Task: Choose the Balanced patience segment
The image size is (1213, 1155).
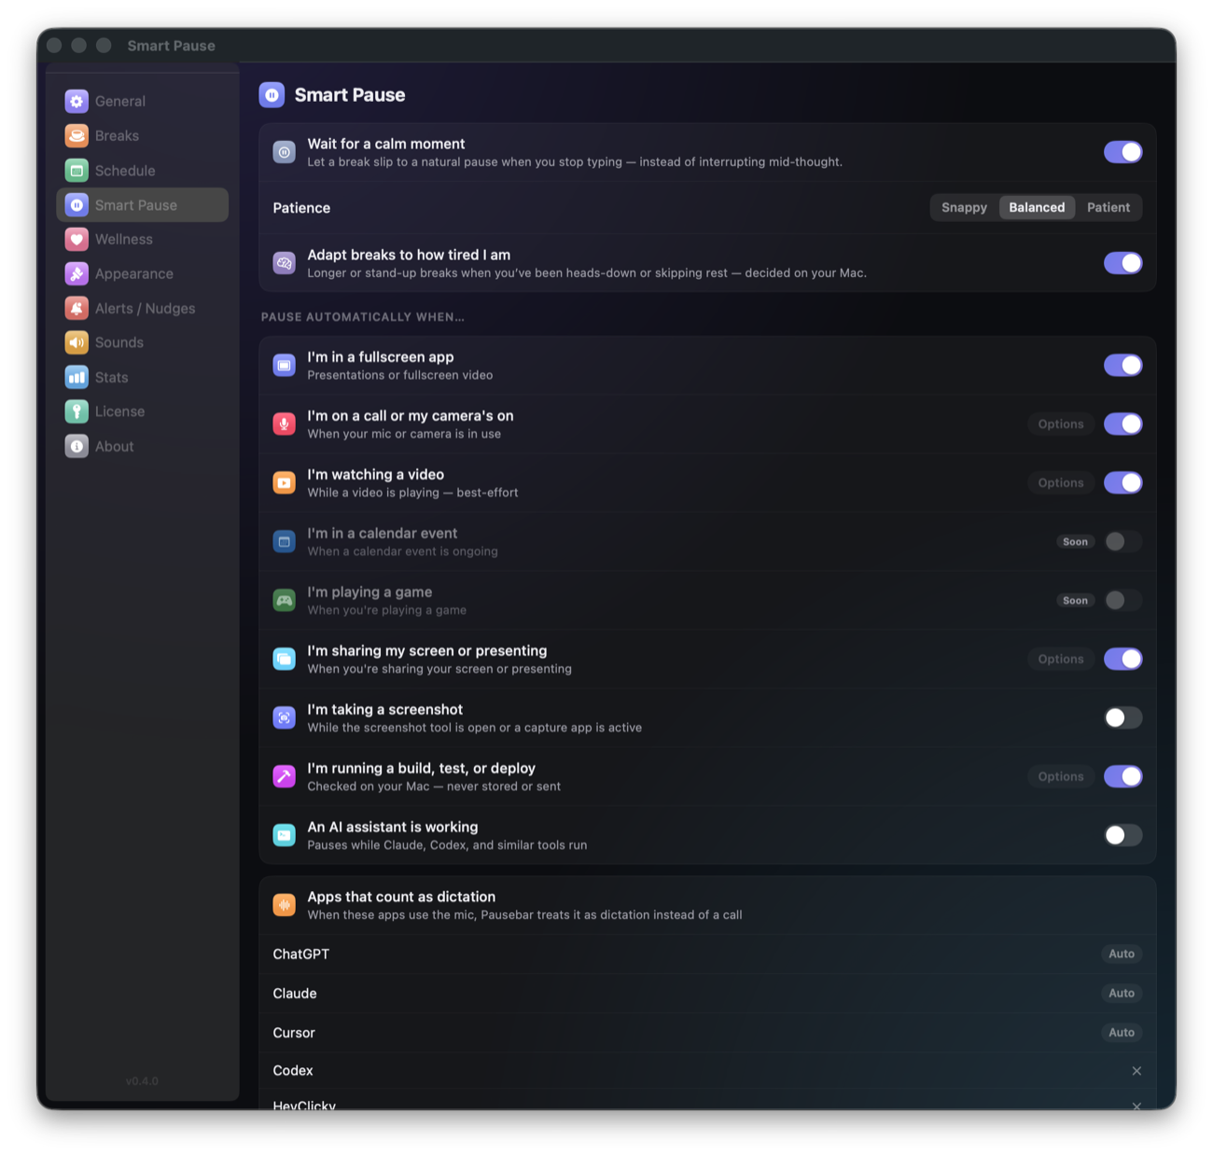Action: (1037, 207)
